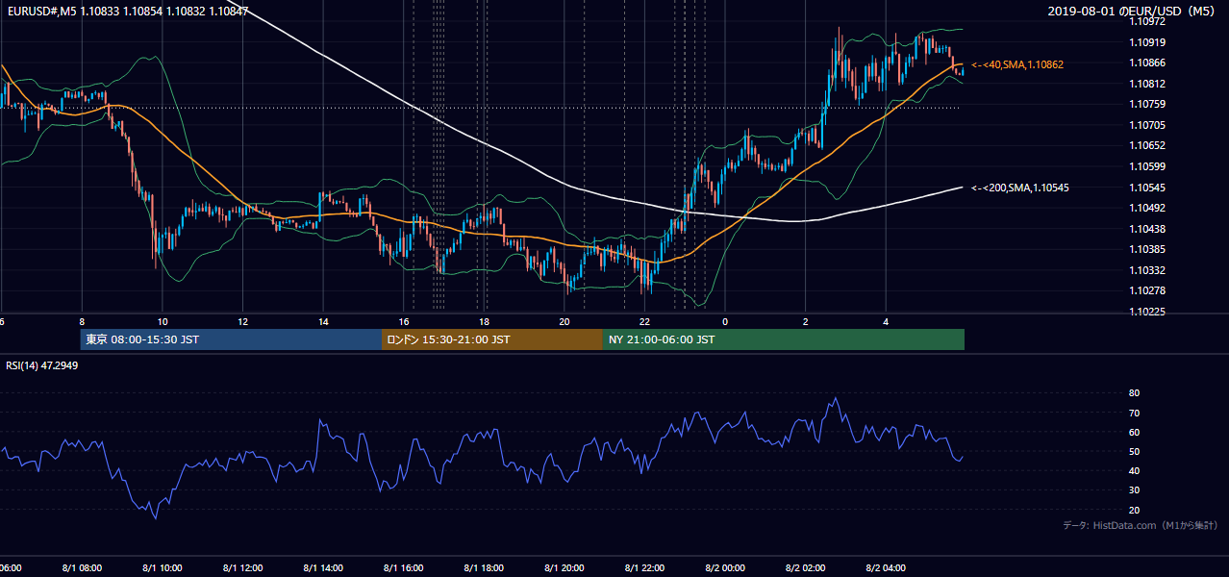The image size is (1229, 577).
Task: Click the RSI 50 level label
Action: tap(1134, 451)
